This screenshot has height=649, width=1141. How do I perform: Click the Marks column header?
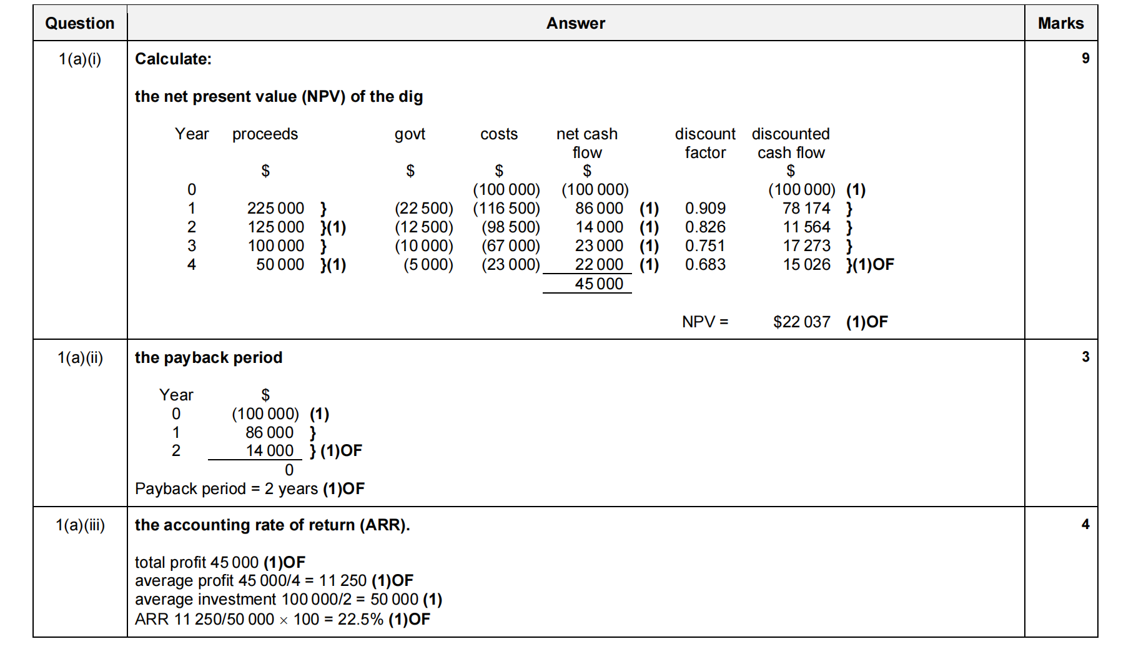1060,24
